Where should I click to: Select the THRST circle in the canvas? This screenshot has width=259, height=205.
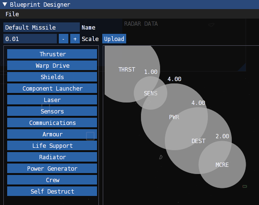click(122, 69)
